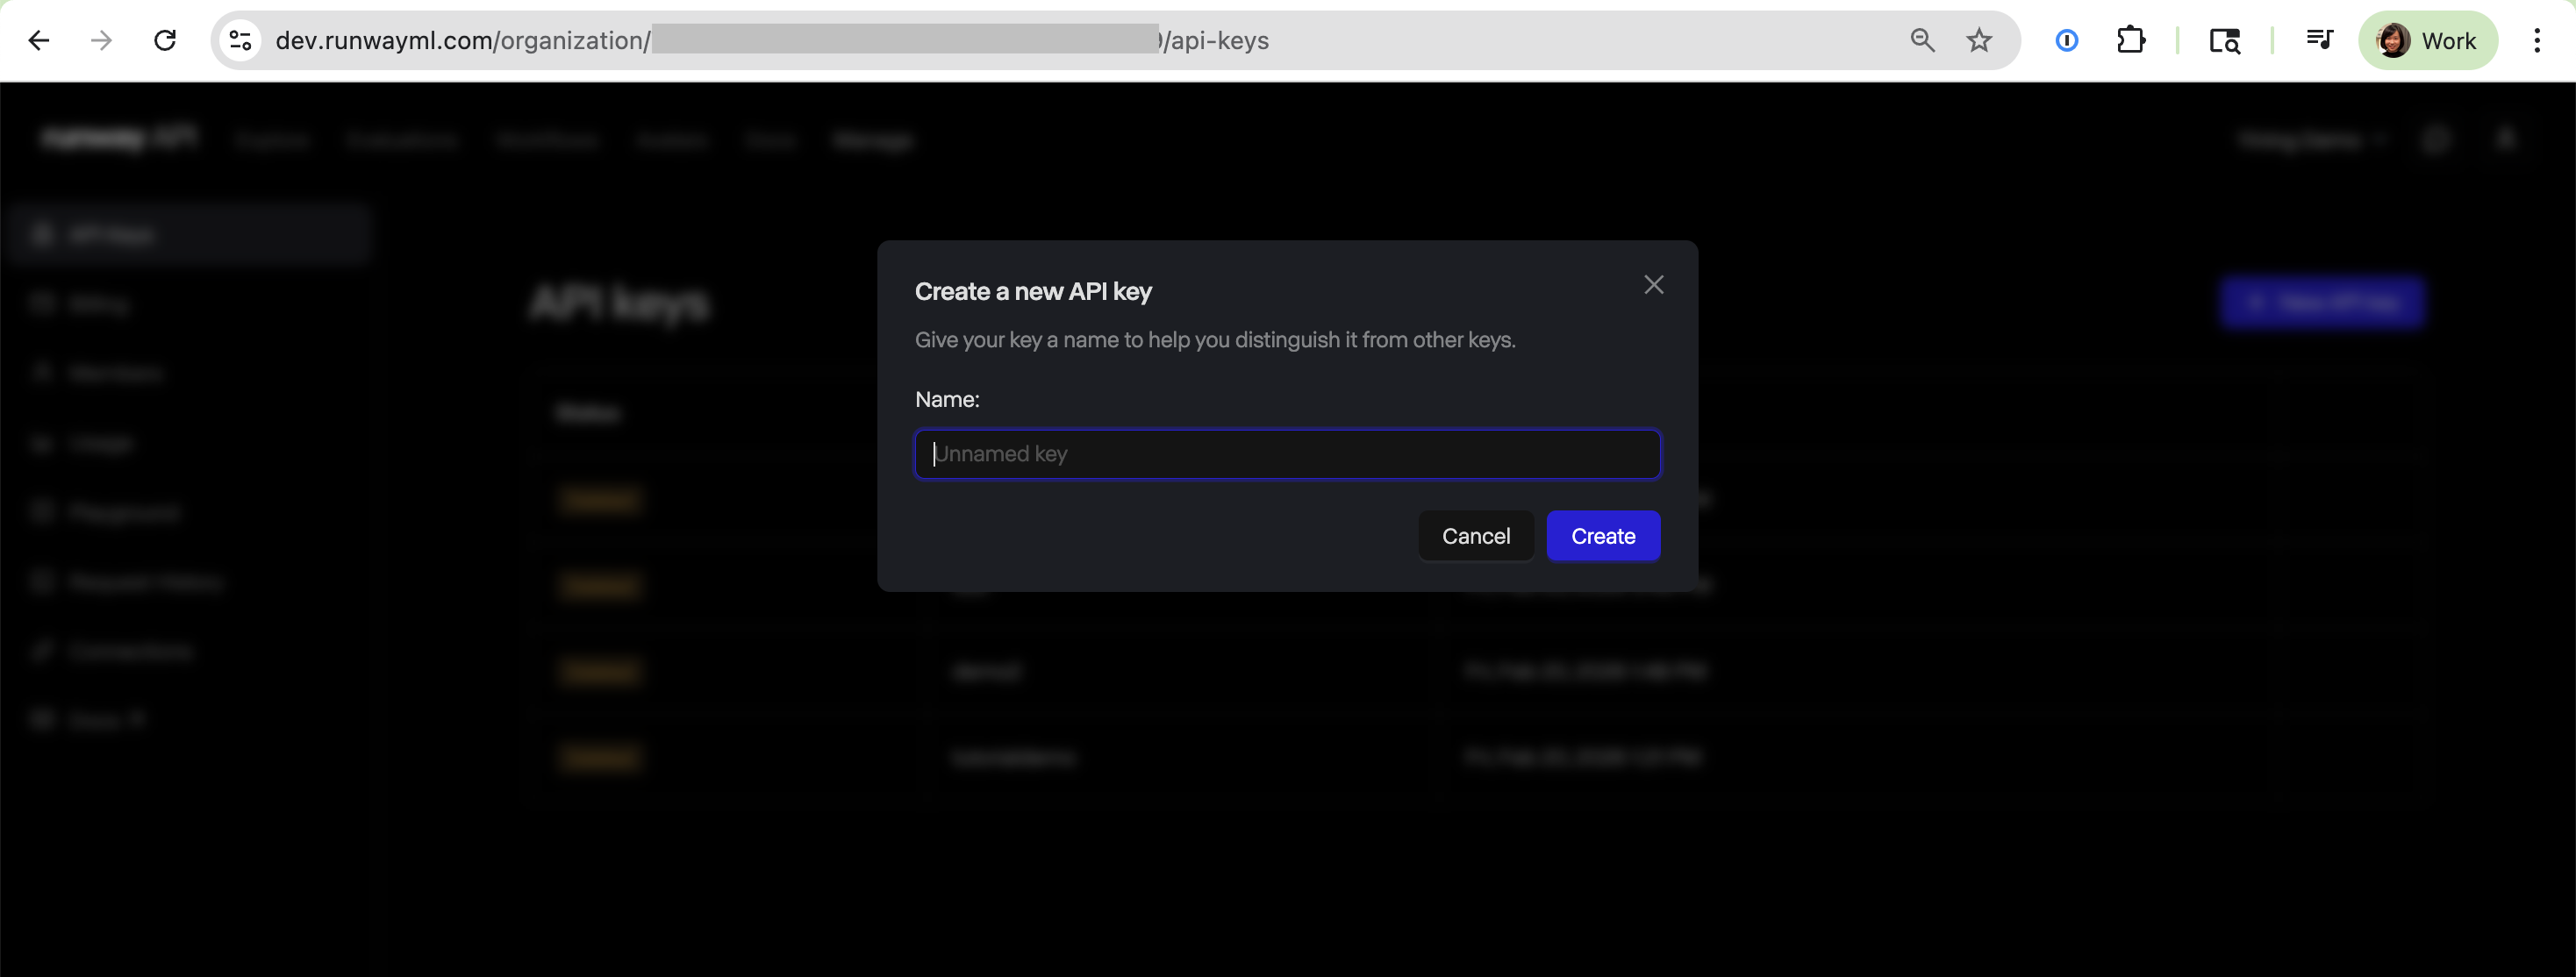The width and height of the screenshot is (2576, 977).
Task: Toggle the bookmark star for this page
Action: pos(1979,40)
